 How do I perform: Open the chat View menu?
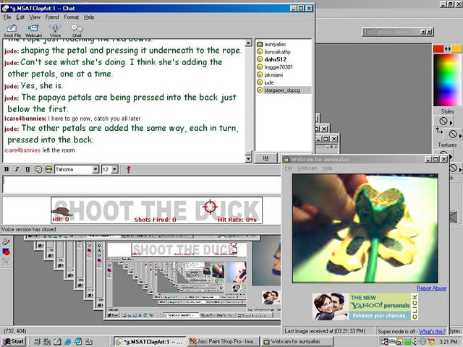[35, 17]
